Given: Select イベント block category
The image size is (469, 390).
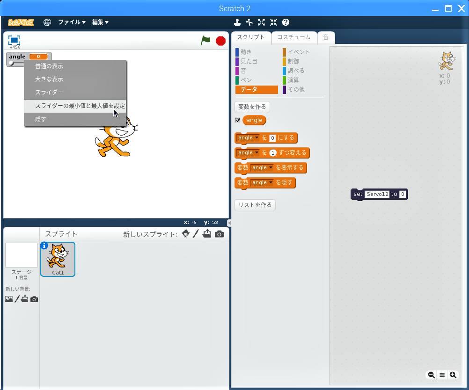Looking at the screenshot, I should tap(303, 52).
